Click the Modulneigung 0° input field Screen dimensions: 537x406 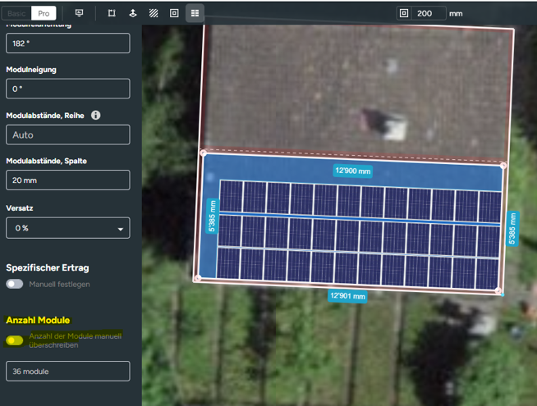[67, 89]
